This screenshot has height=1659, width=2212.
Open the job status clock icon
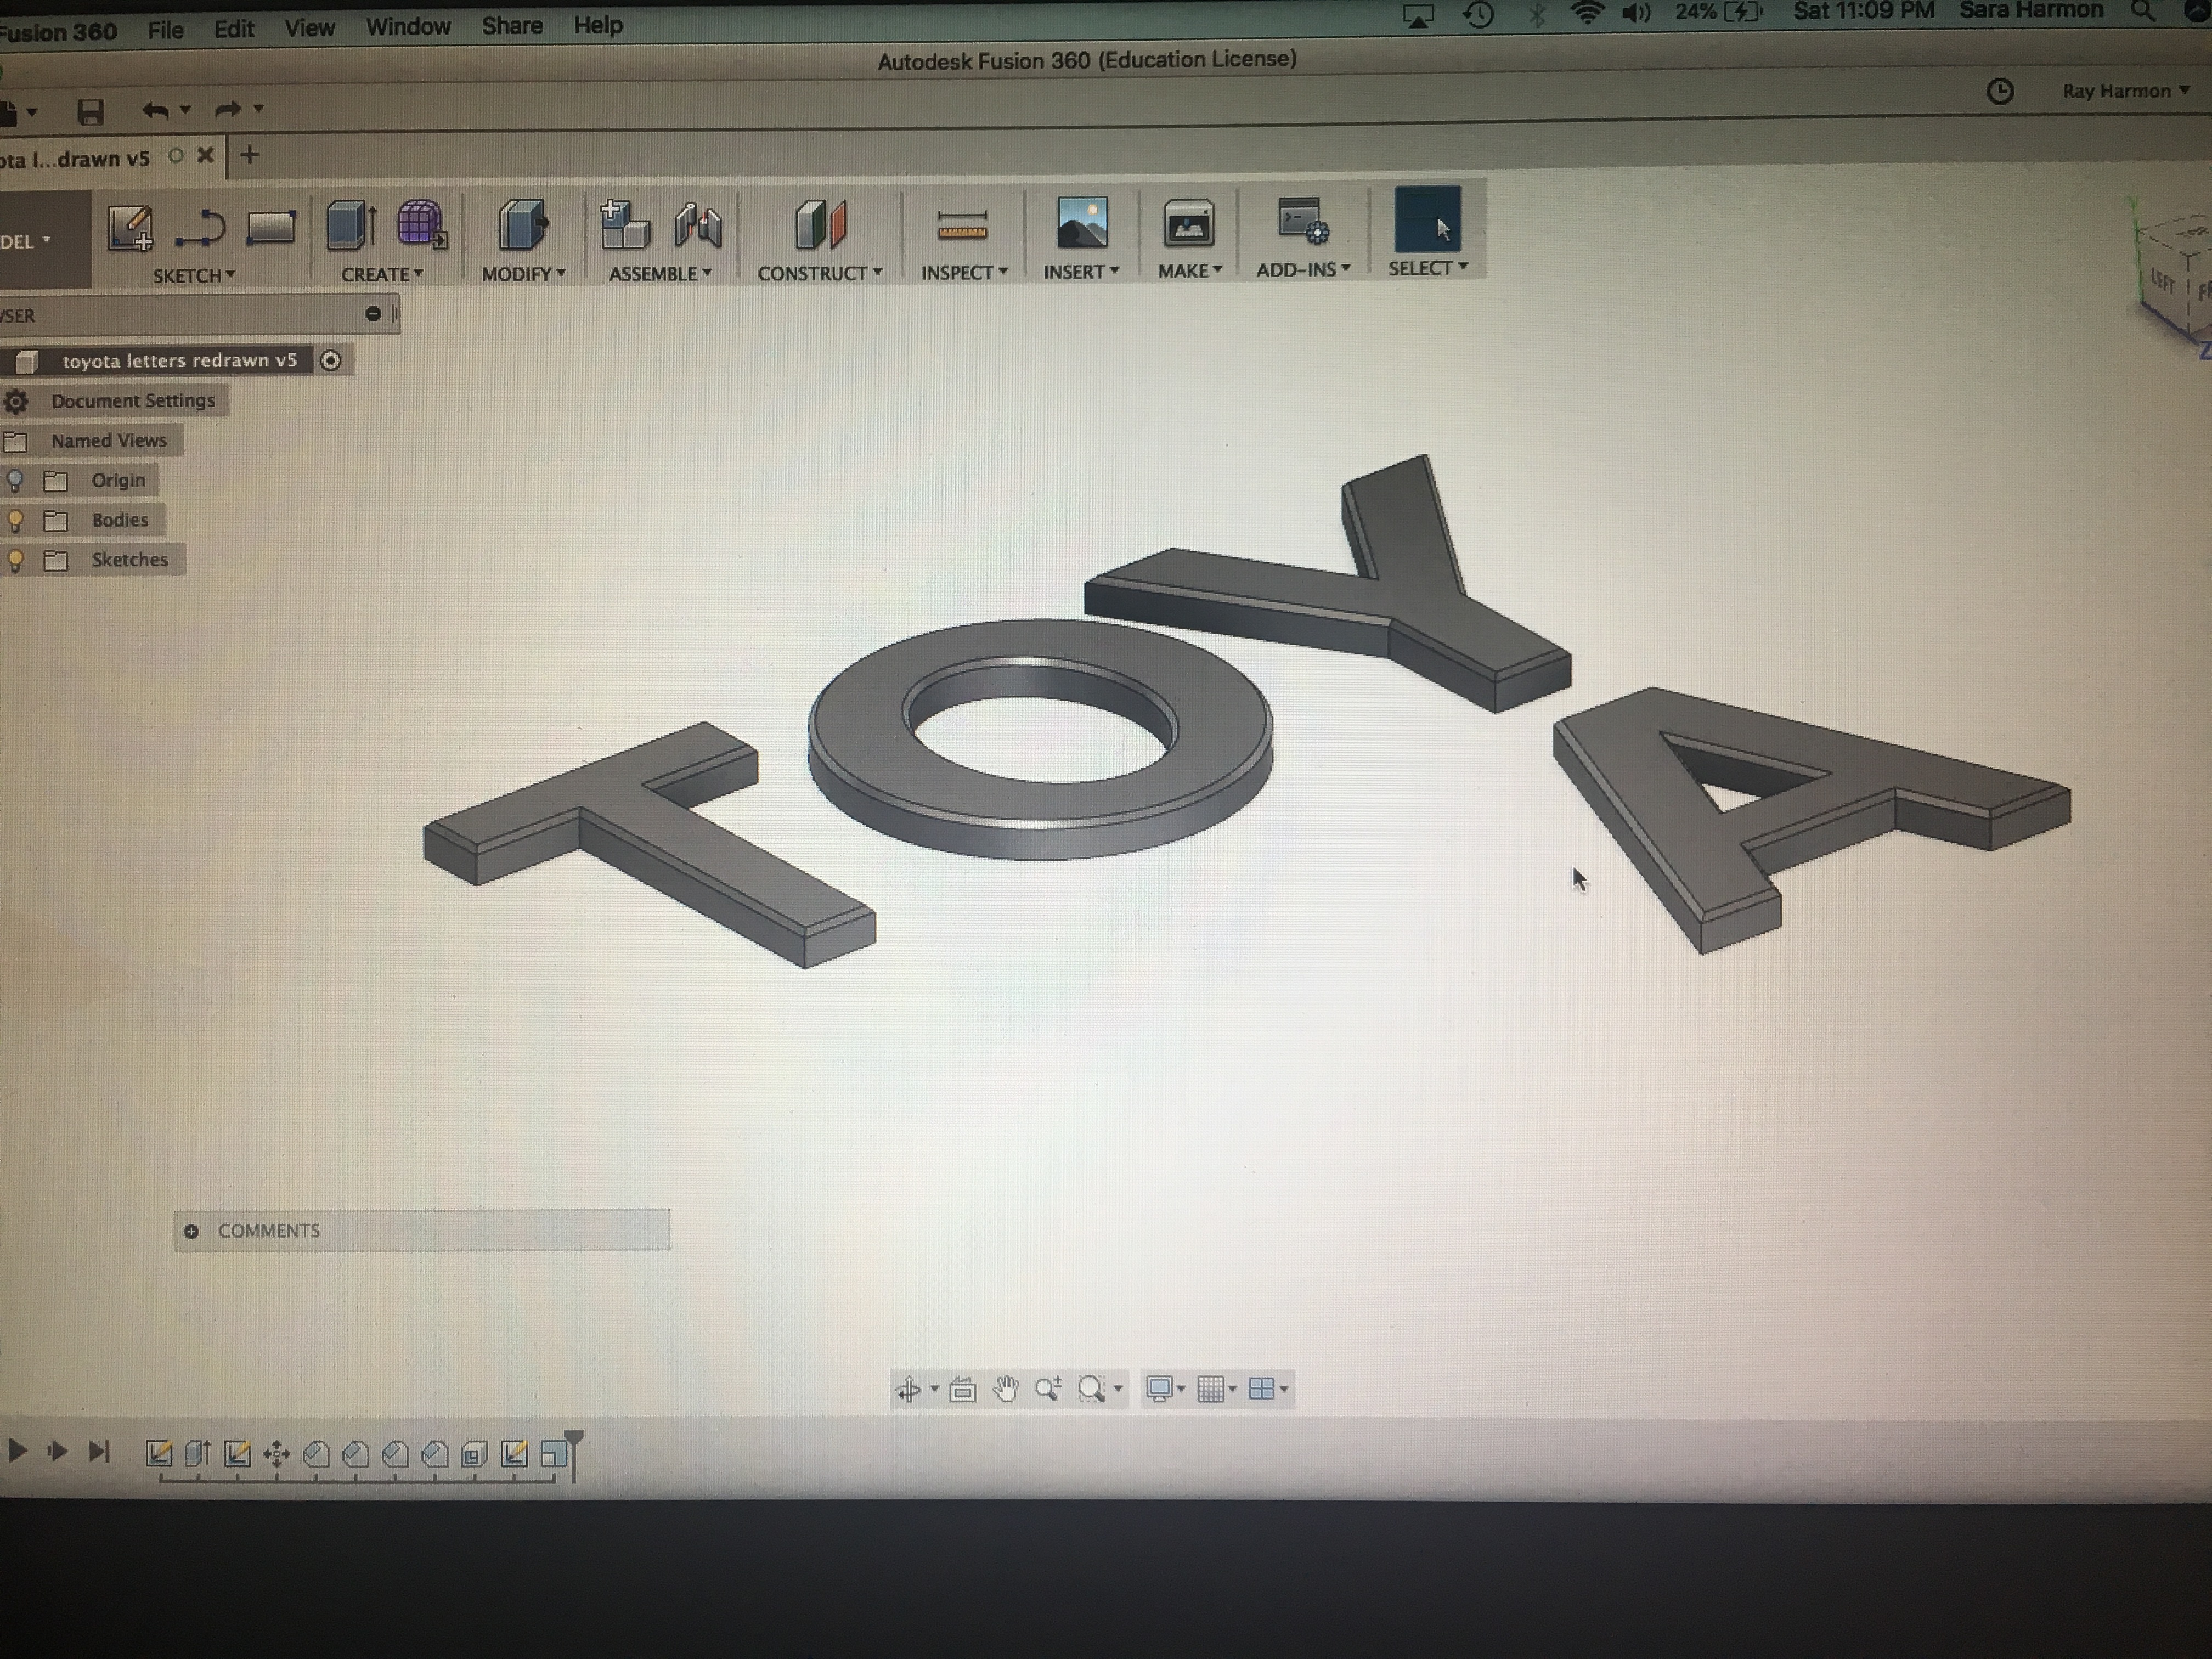[x=1999, y=92]
